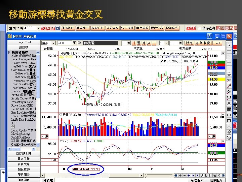Screen dimensions: 242x182
Task: Select the bracket range tool
Action: point(229,97)
